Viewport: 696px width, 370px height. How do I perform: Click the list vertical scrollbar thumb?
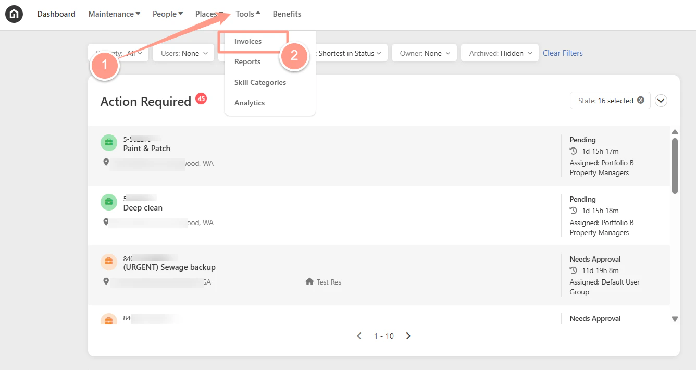(675, 166)
